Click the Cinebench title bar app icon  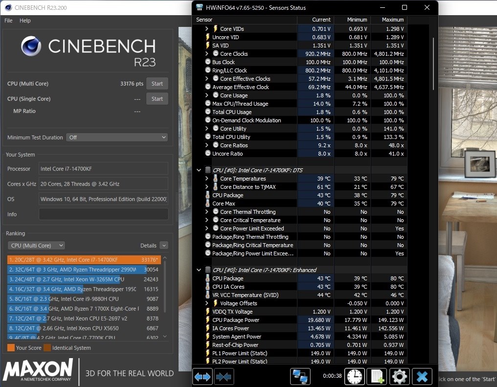(8, 8)
